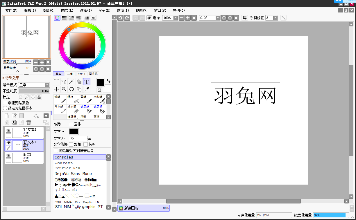Choose the 铅笔 pencil brush

point(60,99)
